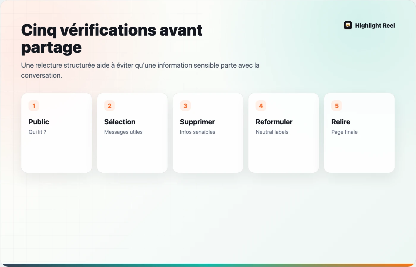Click the number 5 badge

click(x=337, y=106)
